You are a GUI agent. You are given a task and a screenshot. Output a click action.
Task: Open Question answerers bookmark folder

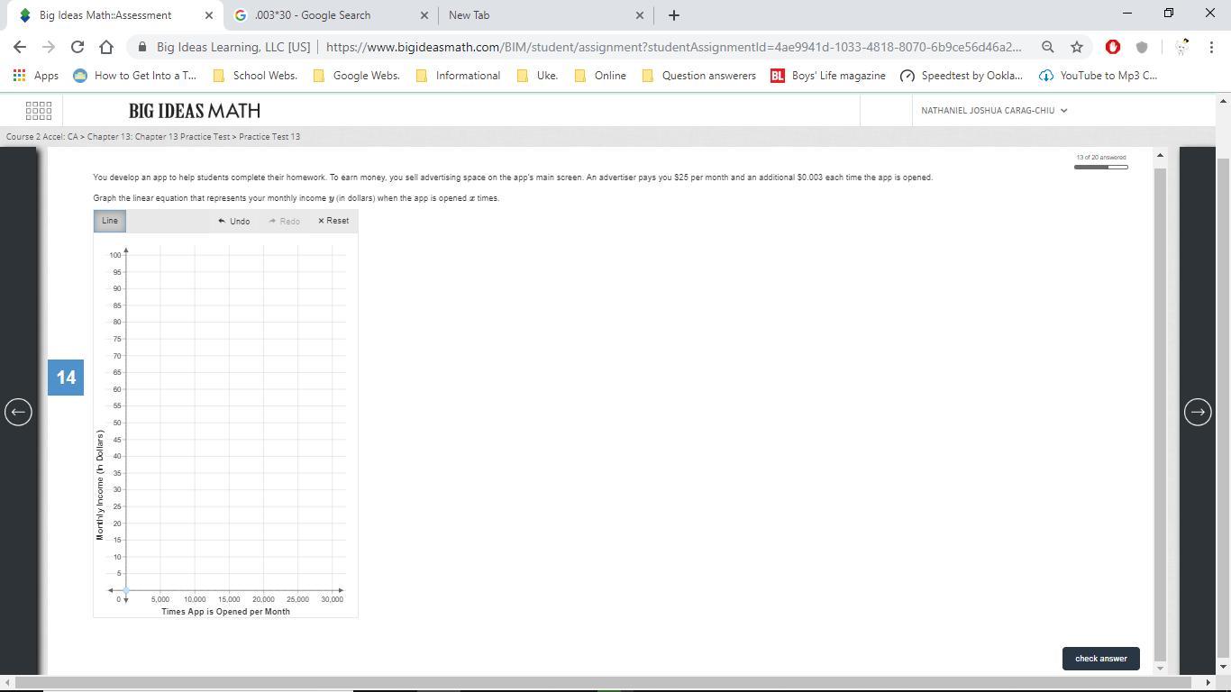pos(698,76)
